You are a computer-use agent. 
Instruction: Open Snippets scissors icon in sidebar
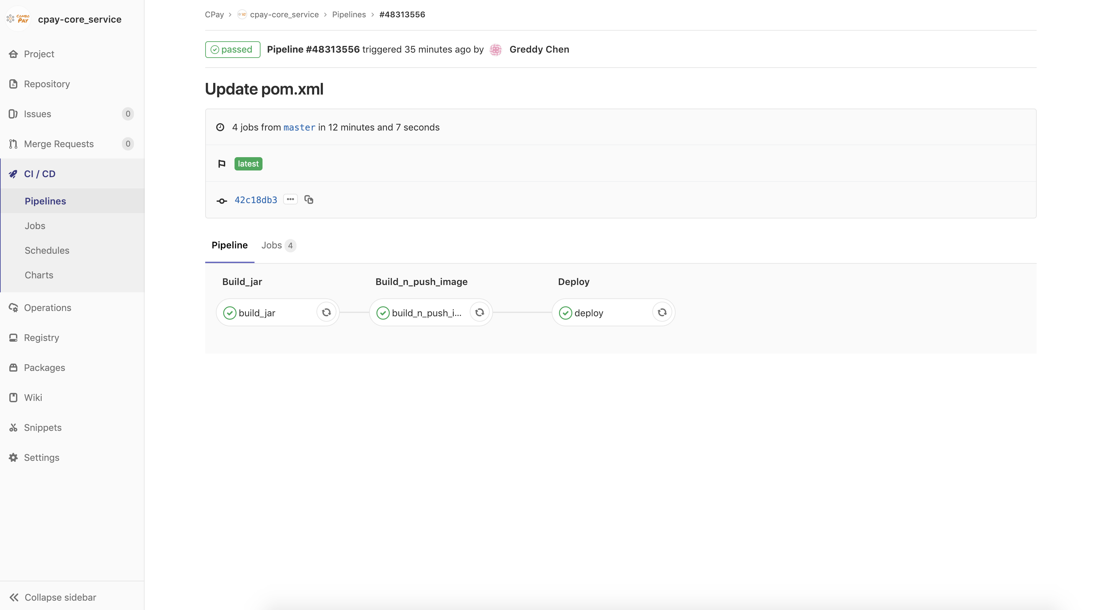pos(13,428)
